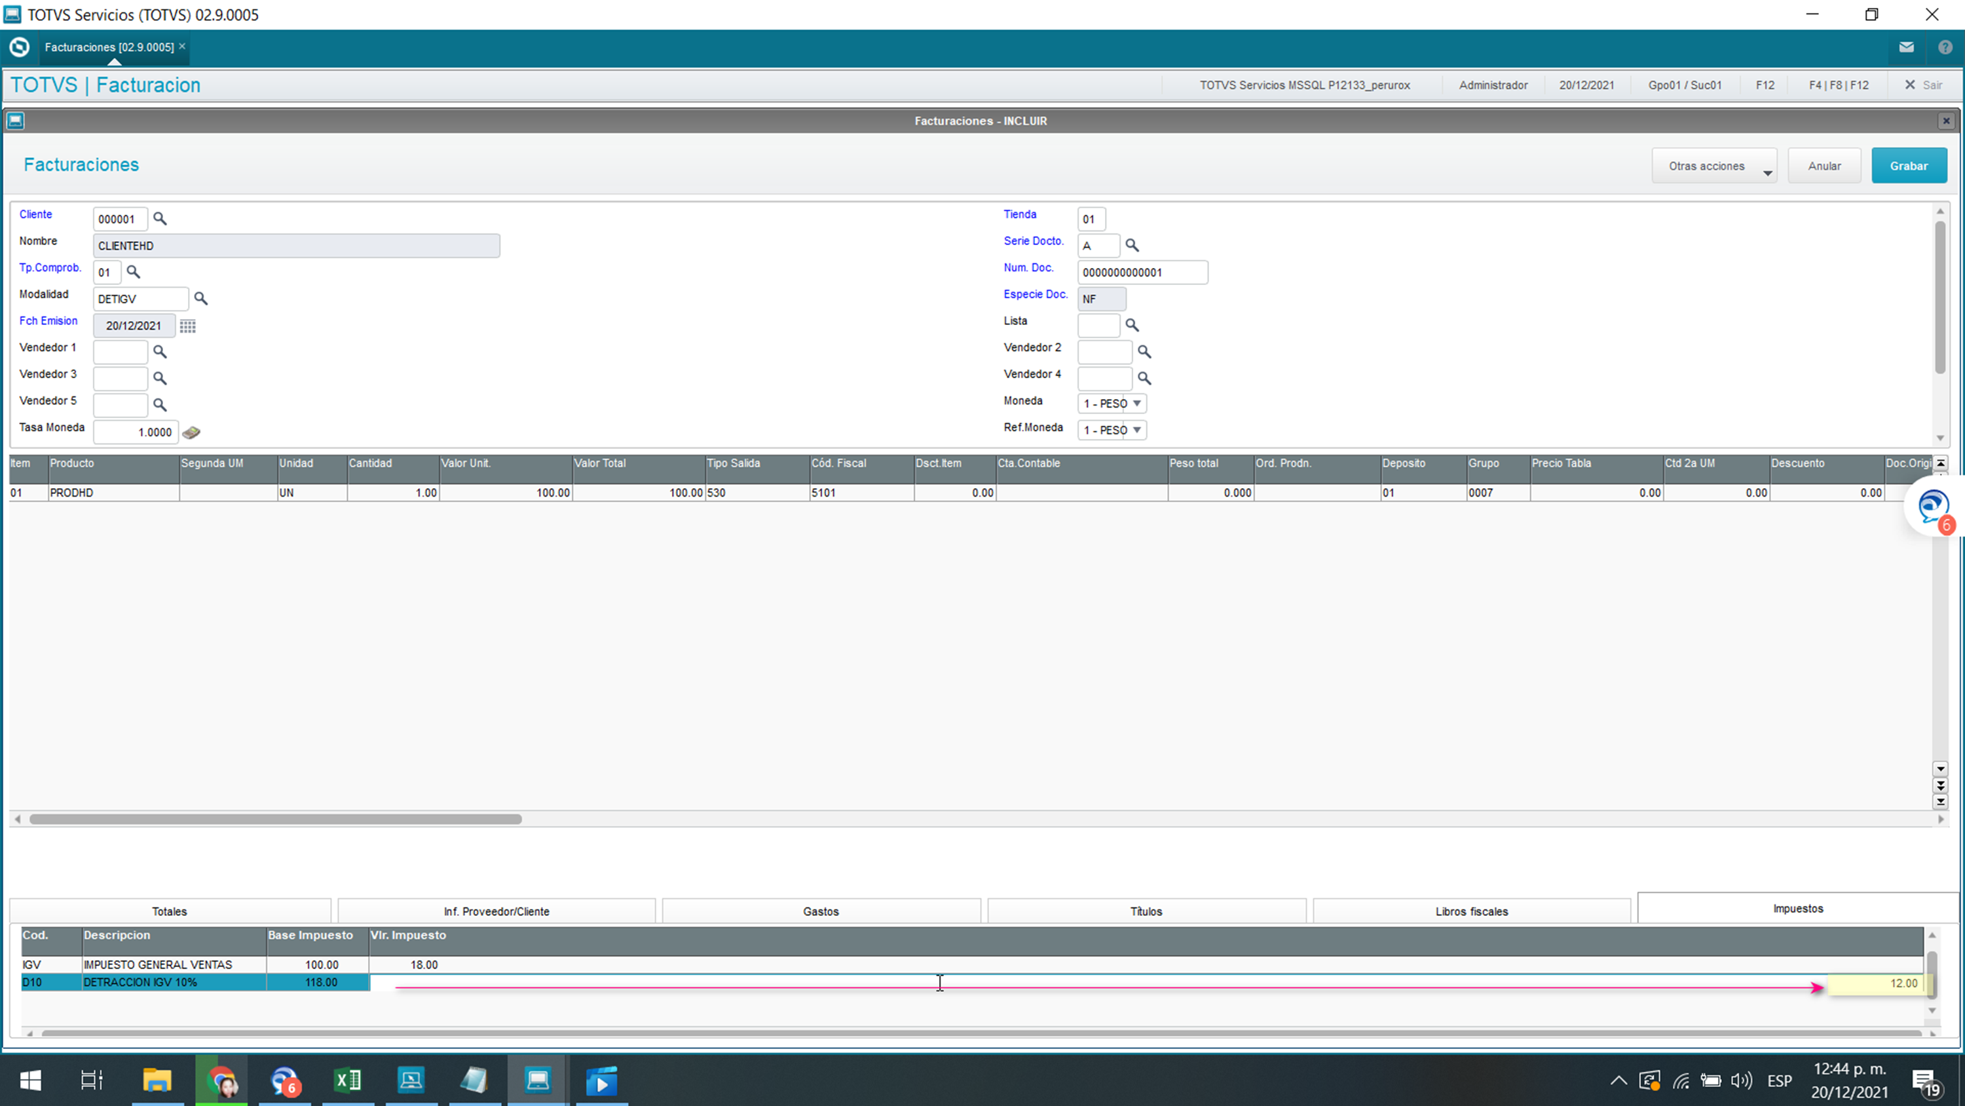Open Chrome from the taskbar
The width and height of the screenshot is (1965, 1106).
(221, 1080)
